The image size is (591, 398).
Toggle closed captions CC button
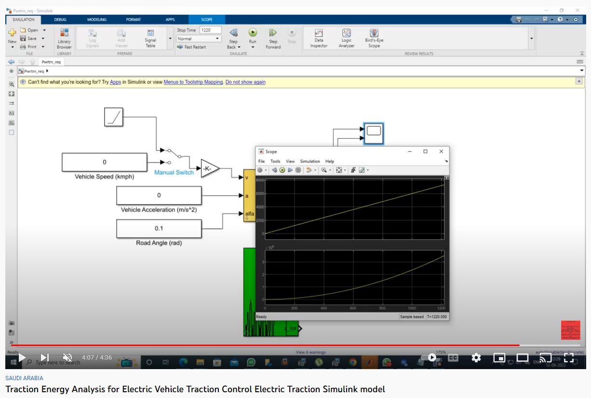[x=453, y=358]
